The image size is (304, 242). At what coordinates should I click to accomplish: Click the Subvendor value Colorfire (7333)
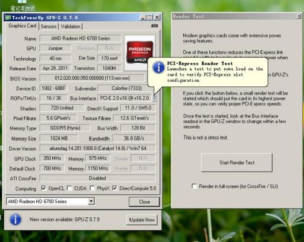pos(126,88)
